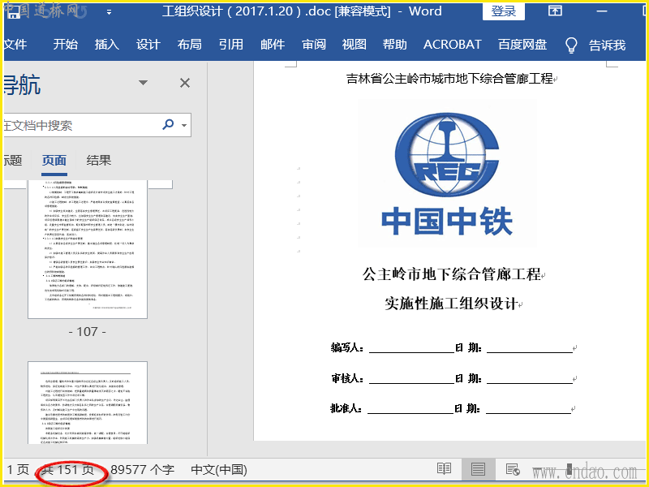
Task: Switch to the 开始 ribbon tab
Action: [66, 45]
